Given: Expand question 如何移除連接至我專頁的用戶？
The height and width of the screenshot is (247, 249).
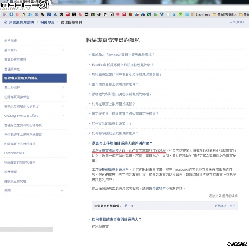Looking at the screenshot, I should [115, 134].
